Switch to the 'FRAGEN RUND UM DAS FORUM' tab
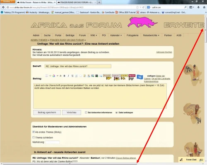The width and height of the screenshot is (207, 165). pos(77,2)
